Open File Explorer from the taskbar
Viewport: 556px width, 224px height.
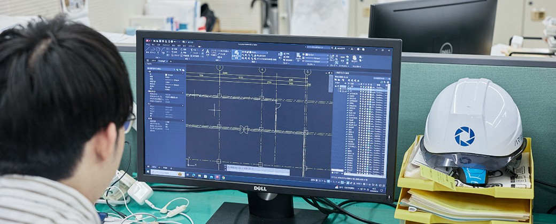(199, 175)
